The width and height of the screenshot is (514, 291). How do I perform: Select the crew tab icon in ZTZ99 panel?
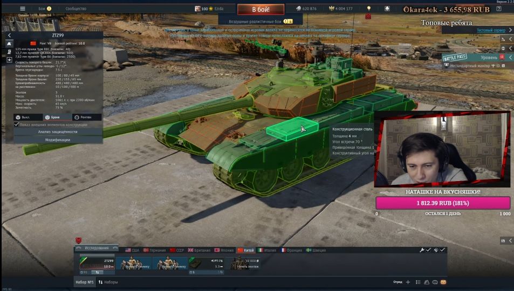[x=9, y=51]
